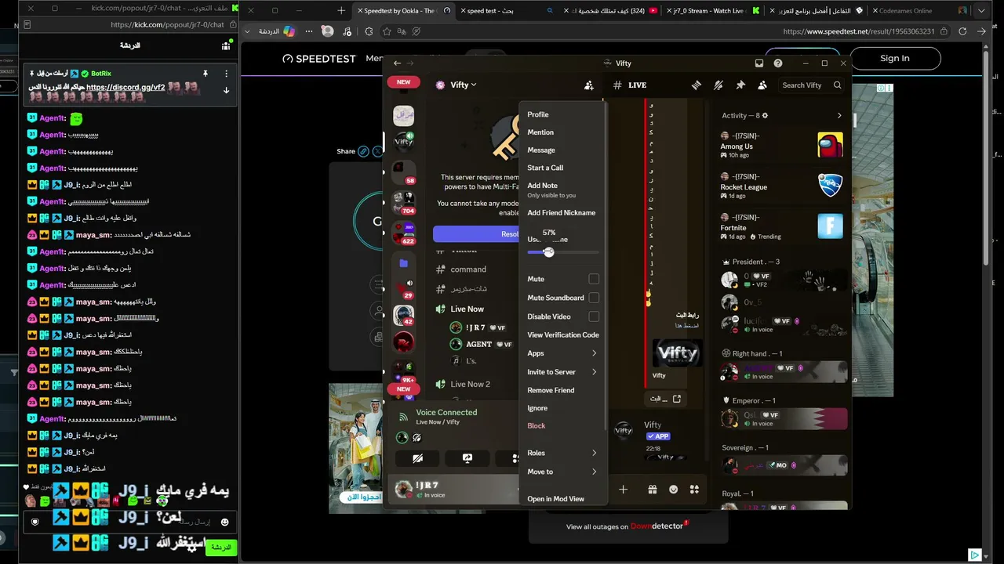Select the Vifty server icon in sidebar
Viewport: 1004px width, 564px height.
[403, 142]
